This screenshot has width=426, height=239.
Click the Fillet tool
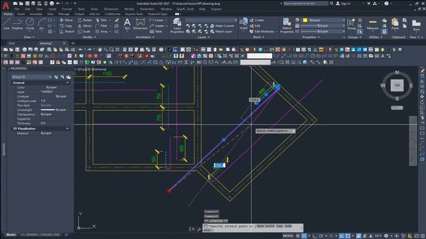pos(102,26)
